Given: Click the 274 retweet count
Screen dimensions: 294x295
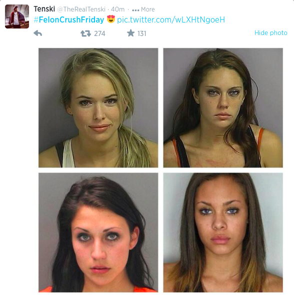Looking at the screenshot, I should tap(99, 33).
